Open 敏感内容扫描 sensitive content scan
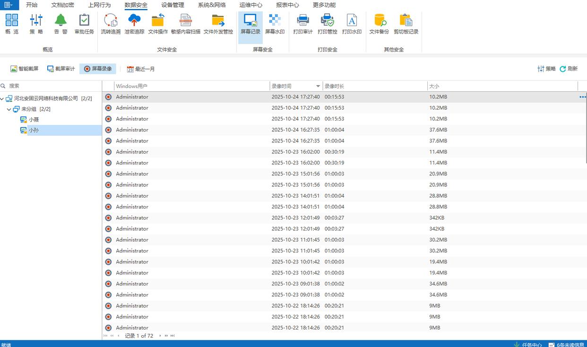Image resolution: width=587 pixels, height=347 pixels. pyautogui.click(x=185, y=24)
